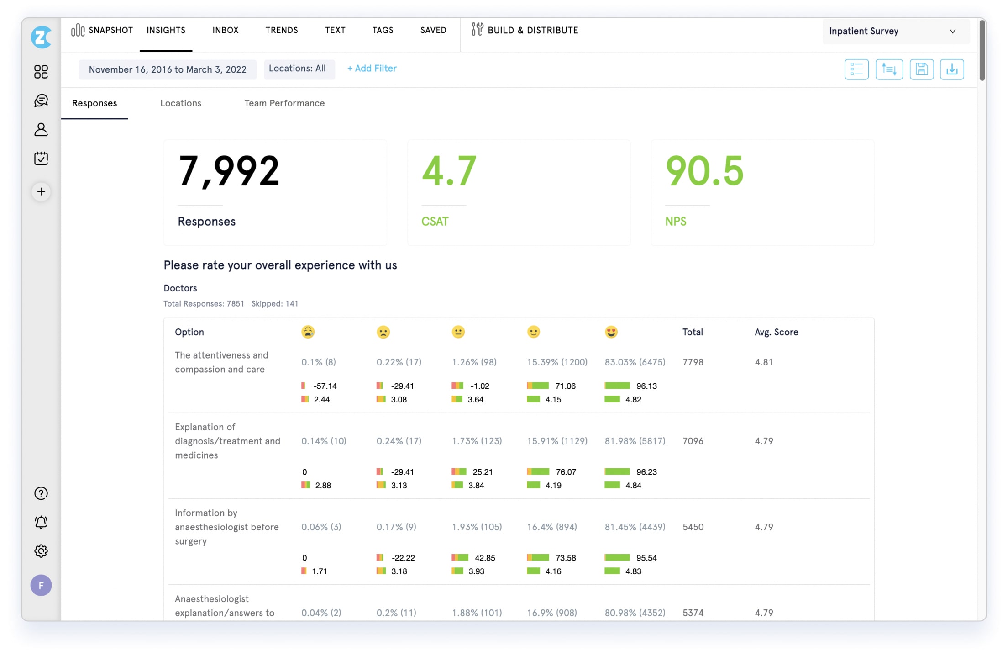The image size is (1008, 656).
Task: Click the very sad emoji column header
Action: (308, 332)
